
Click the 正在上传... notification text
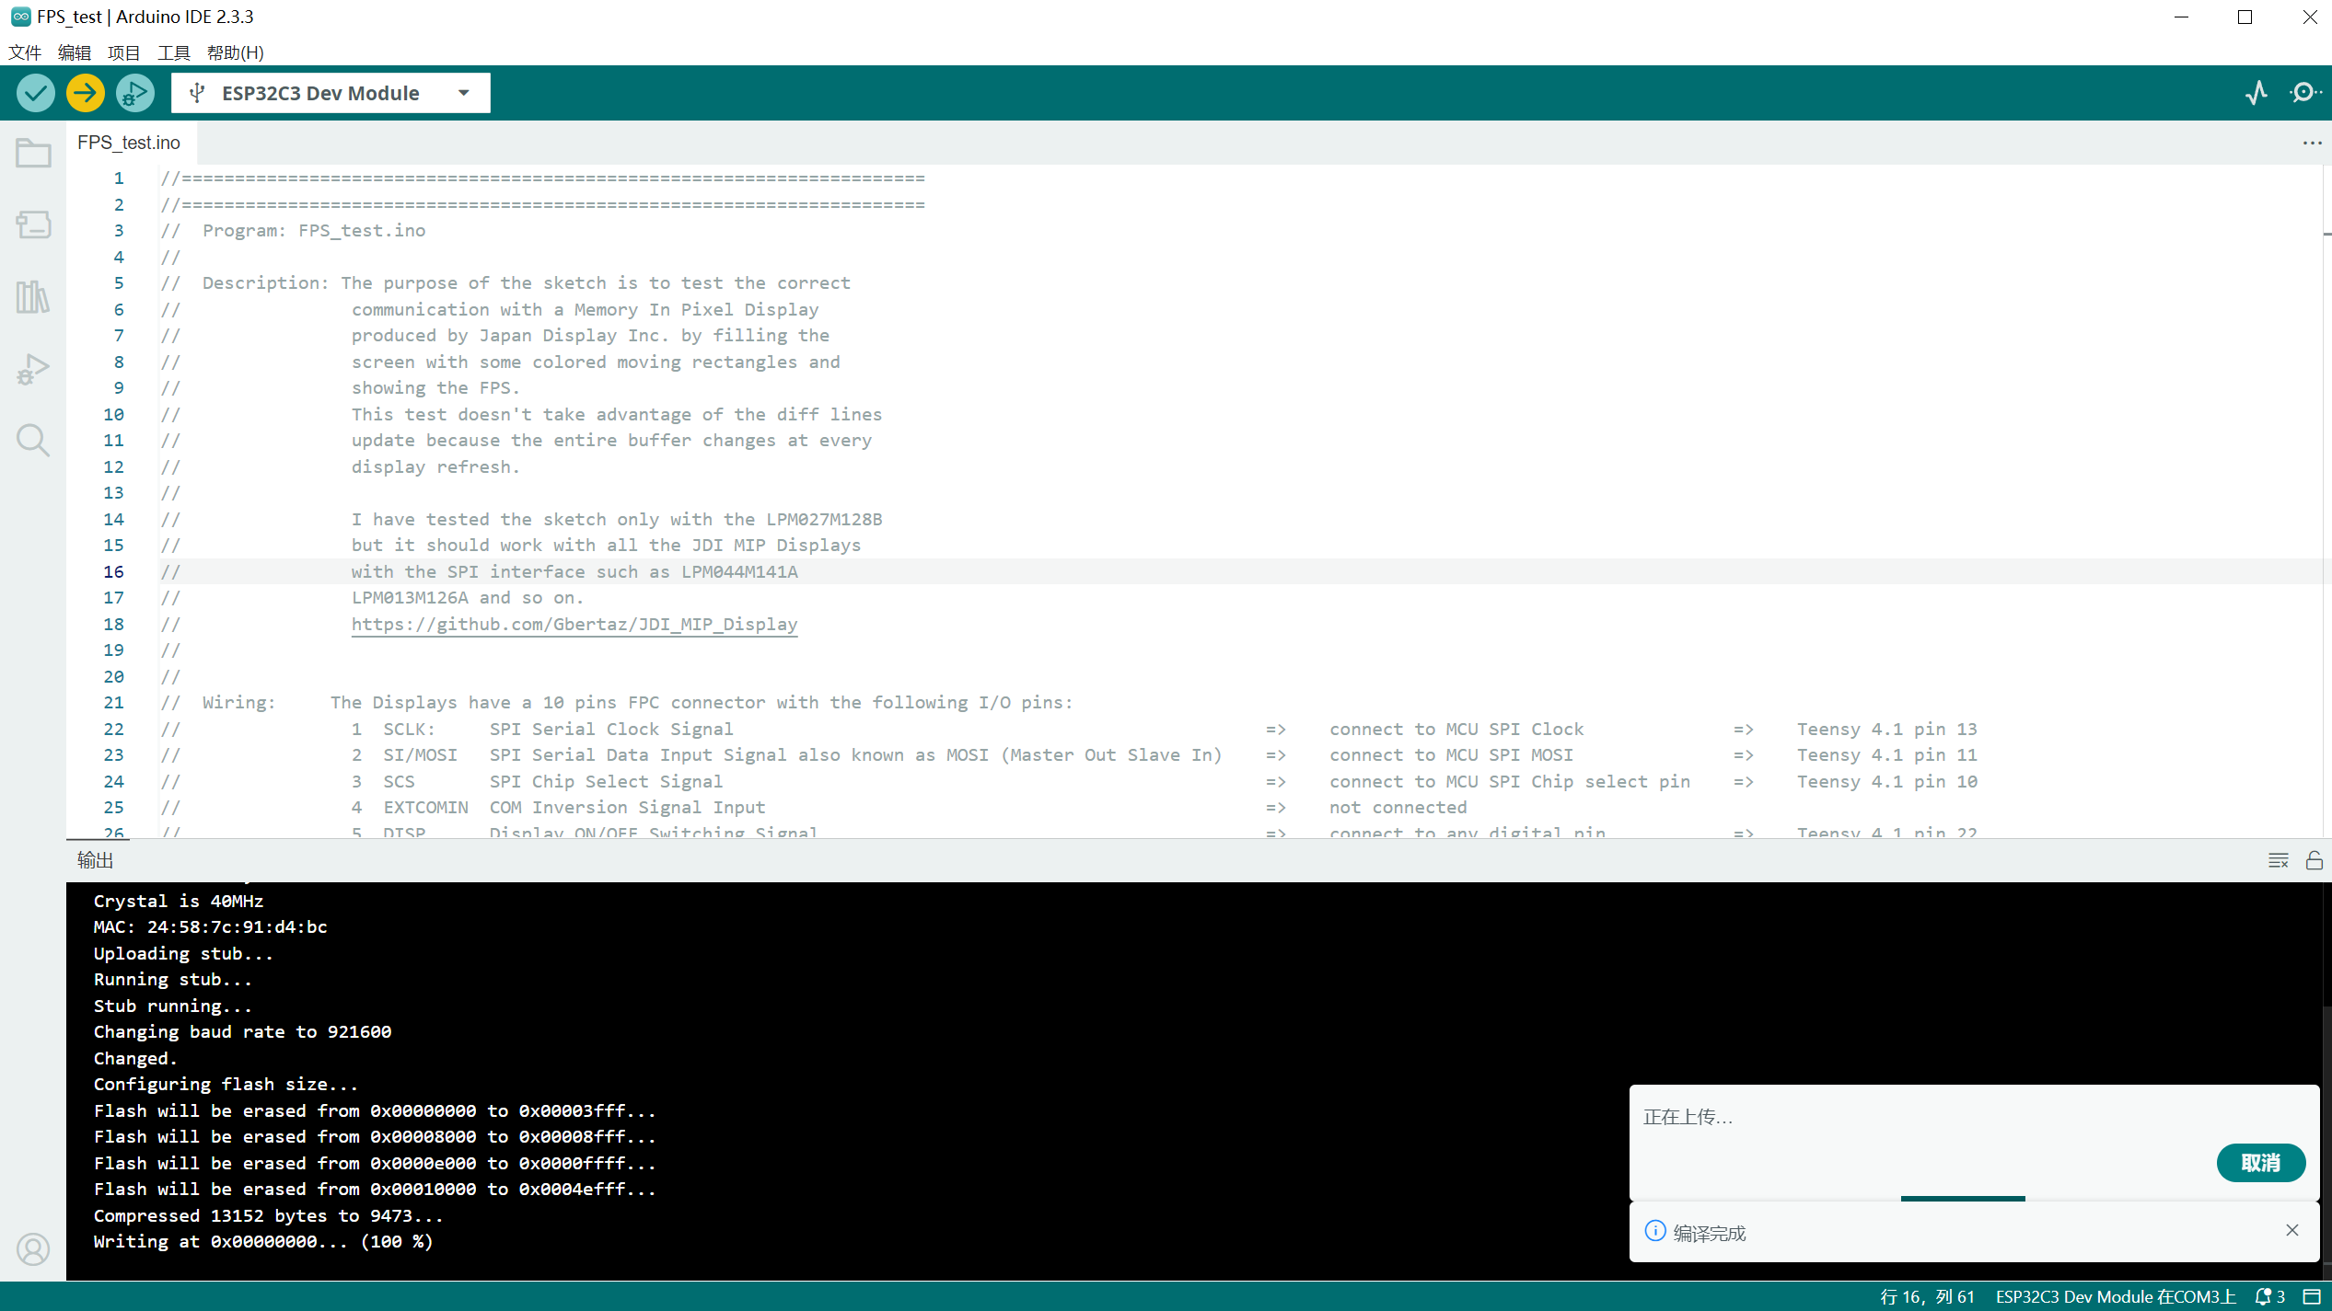pyautogui.click(x=1688, y=1117)
